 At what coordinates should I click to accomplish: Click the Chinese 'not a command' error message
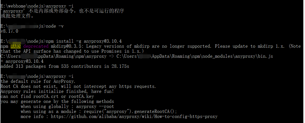[62, 13]
